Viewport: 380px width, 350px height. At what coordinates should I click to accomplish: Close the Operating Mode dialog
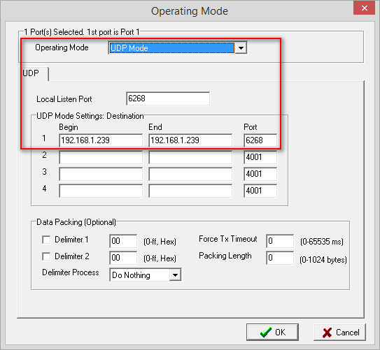point(364,8)
